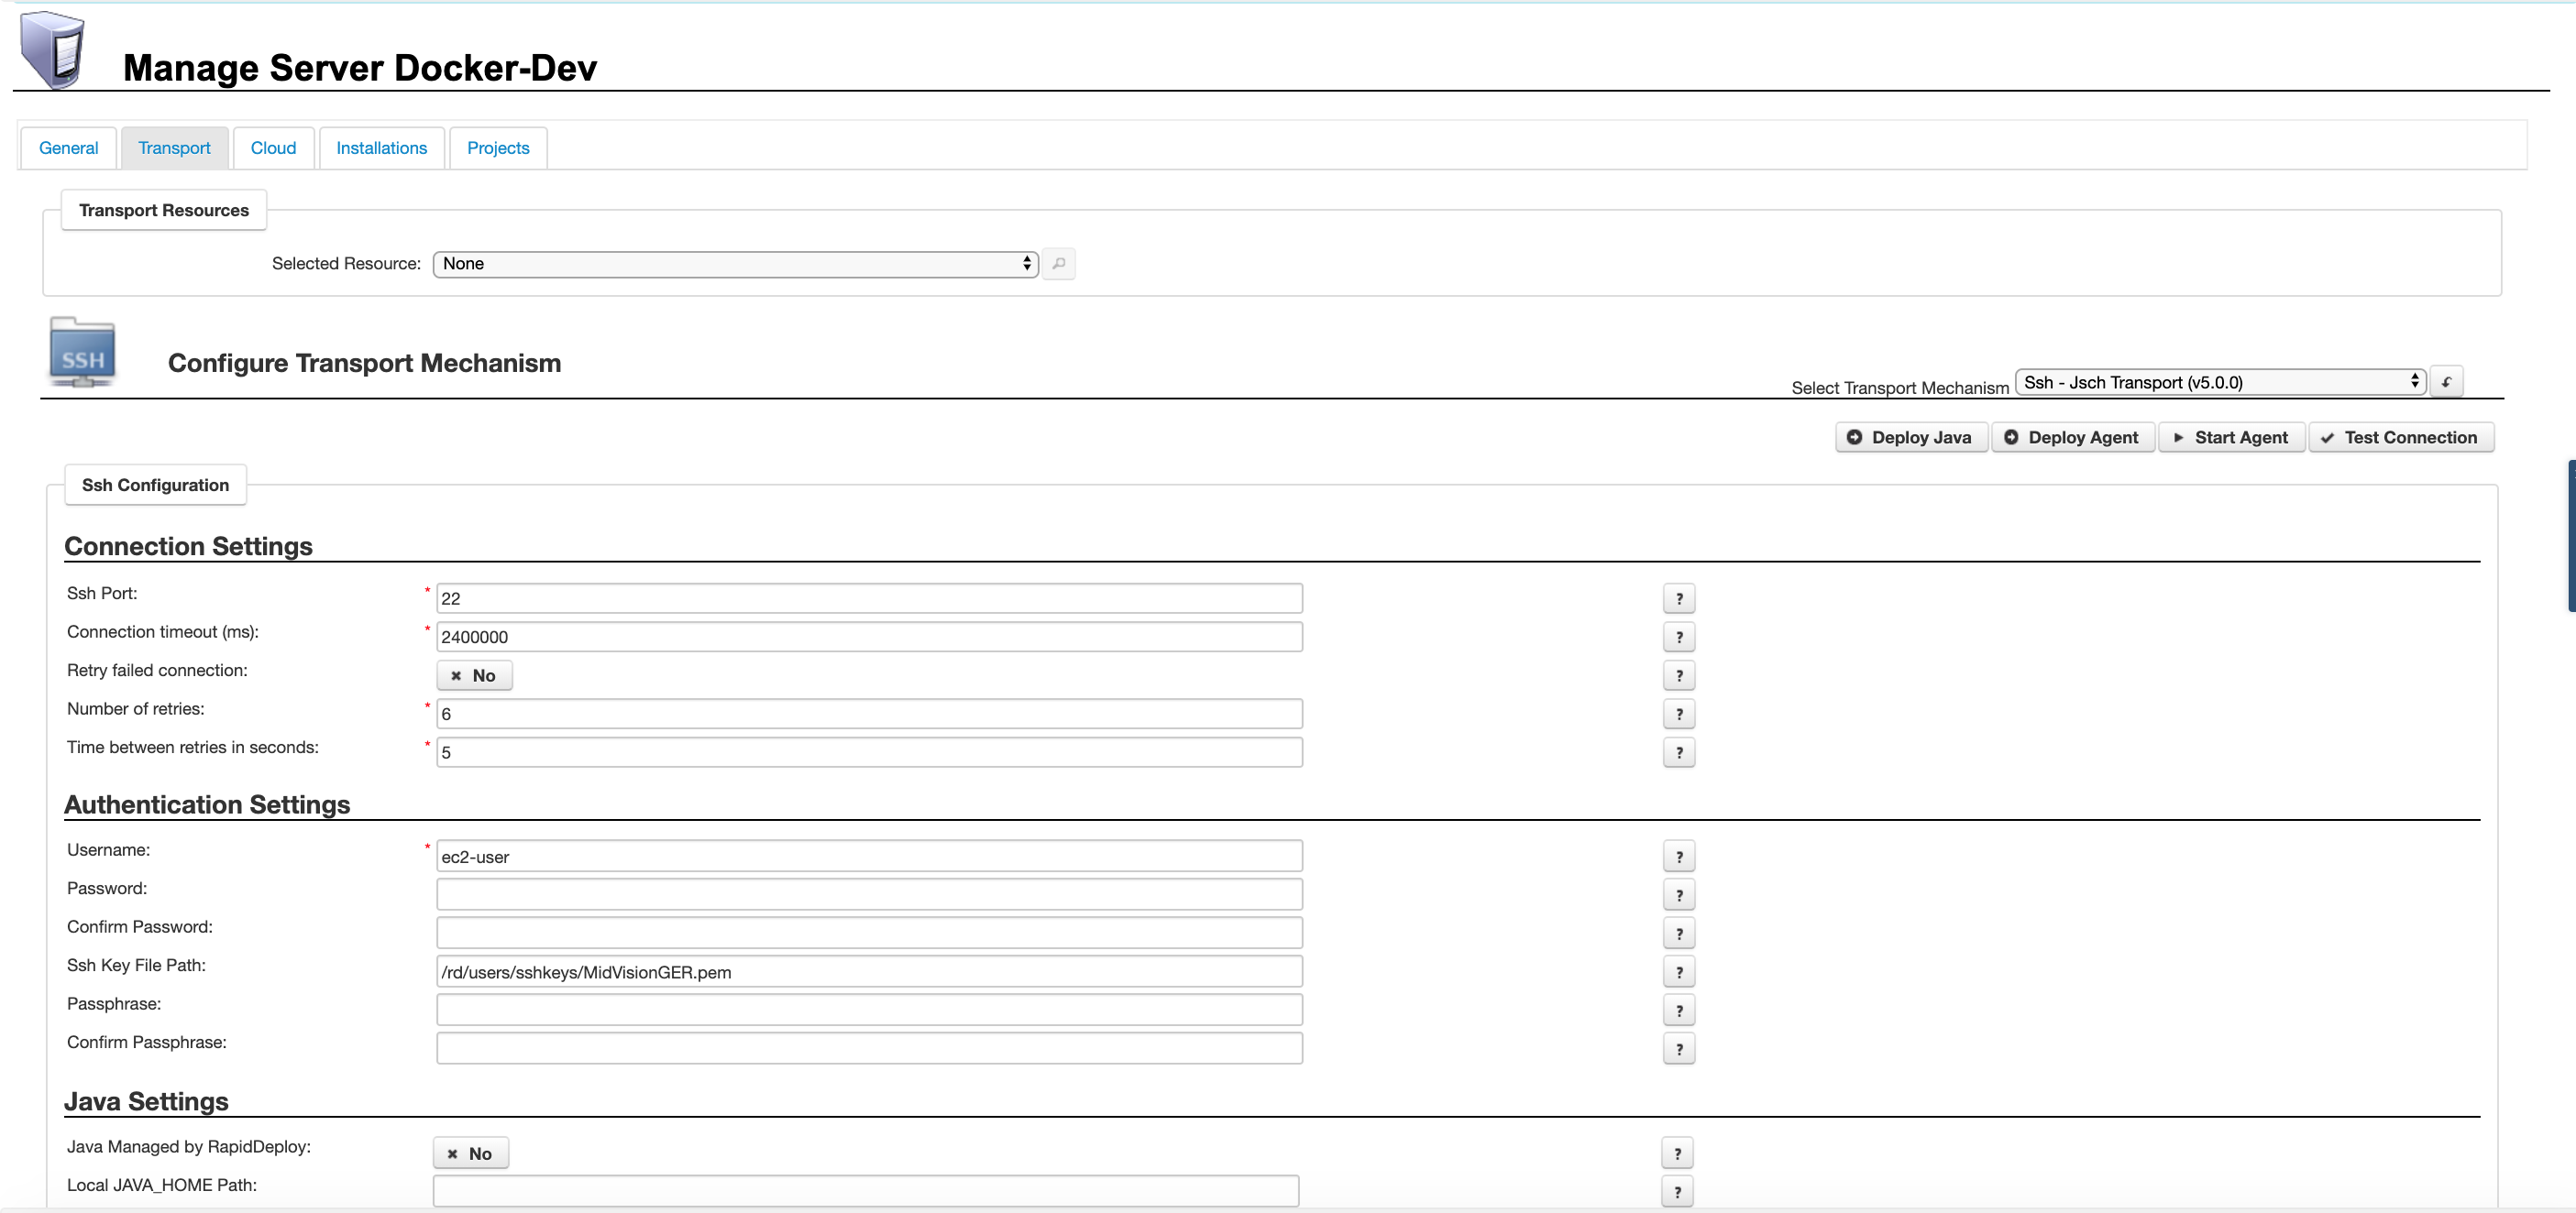Image resolution: width=2576 pixels, height=1213 pixels.
Task: Open the Select Transport Mechanism dropdown
Action: click(2220, 382)
